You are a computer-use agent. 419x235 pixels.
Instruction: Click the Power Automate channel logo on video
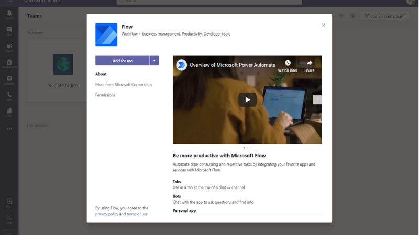181,65
